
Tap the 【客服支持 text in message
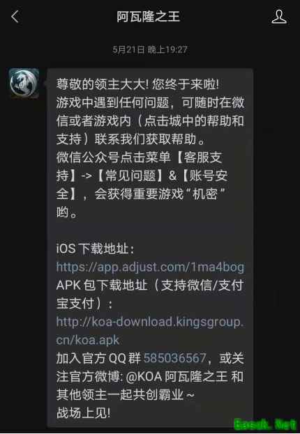tap(199, 157)
